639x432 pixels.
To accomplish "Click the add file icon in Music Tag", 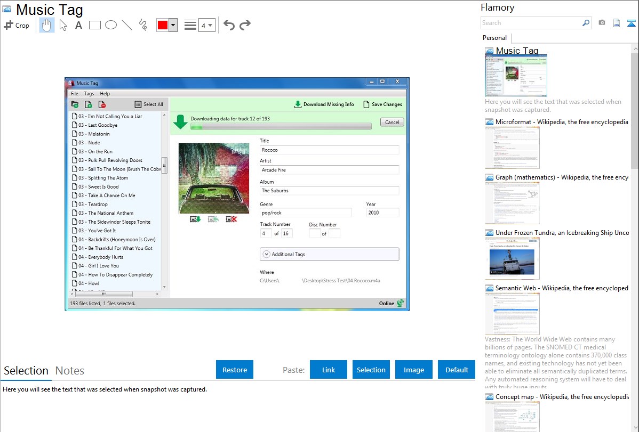I will coord(89,104).
